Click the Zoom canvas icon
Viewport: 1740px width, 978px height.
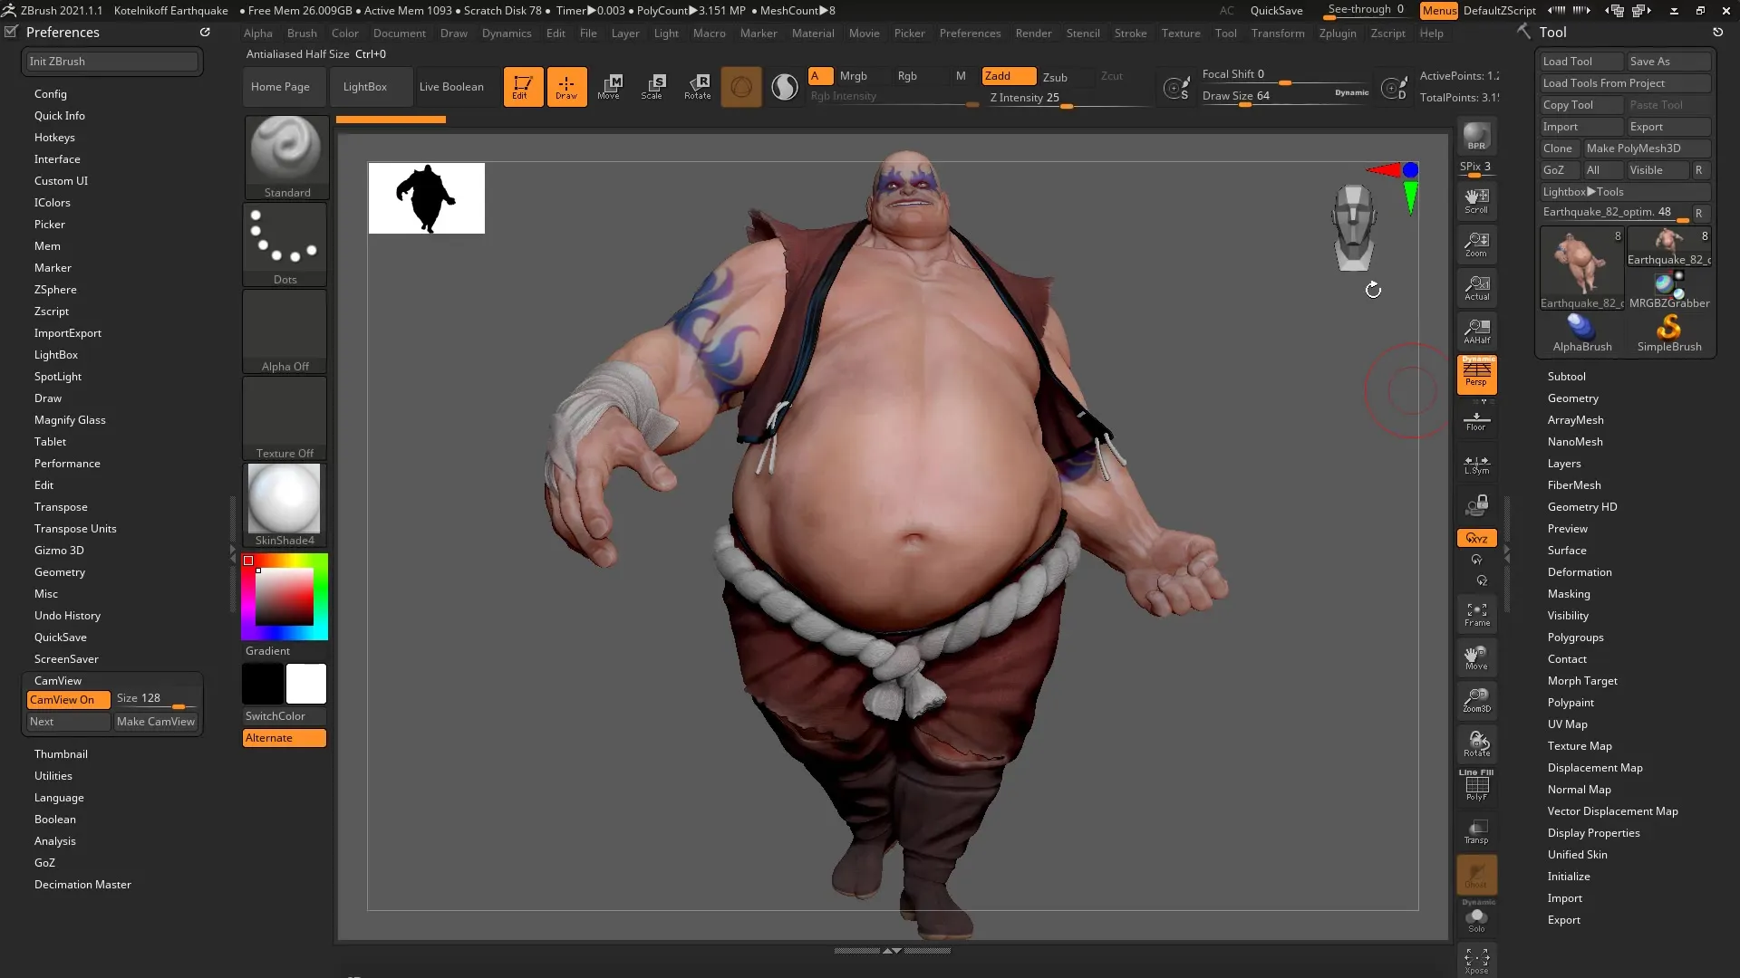(x=1476, y=244)
